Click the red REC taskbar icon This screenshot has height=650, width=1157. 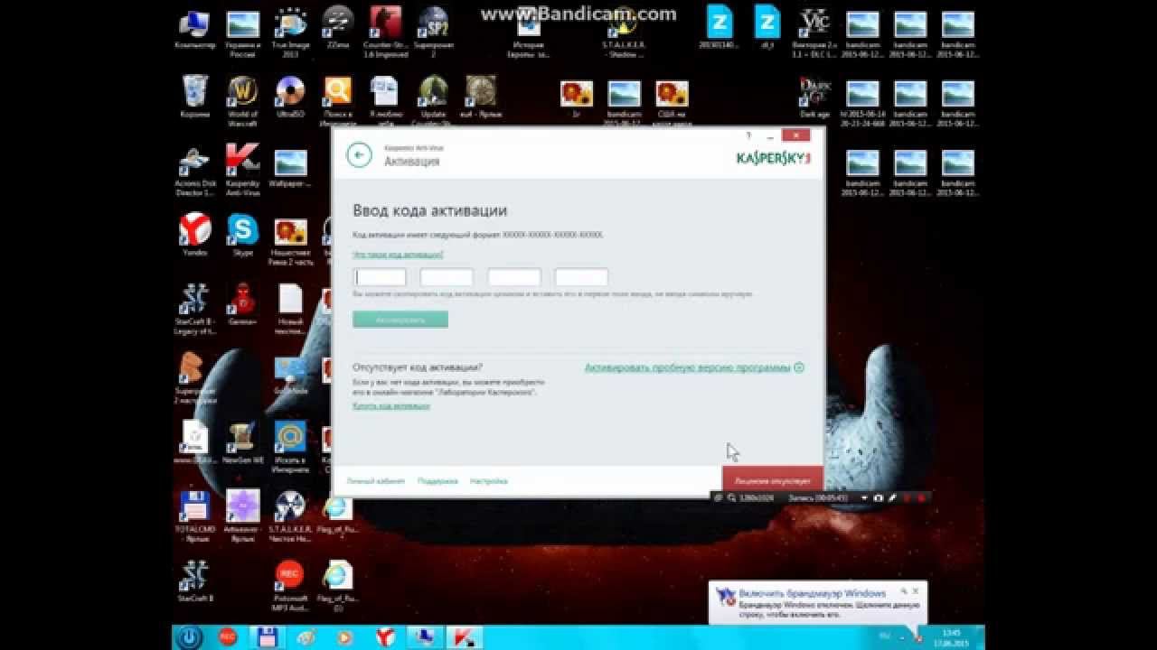228,637
